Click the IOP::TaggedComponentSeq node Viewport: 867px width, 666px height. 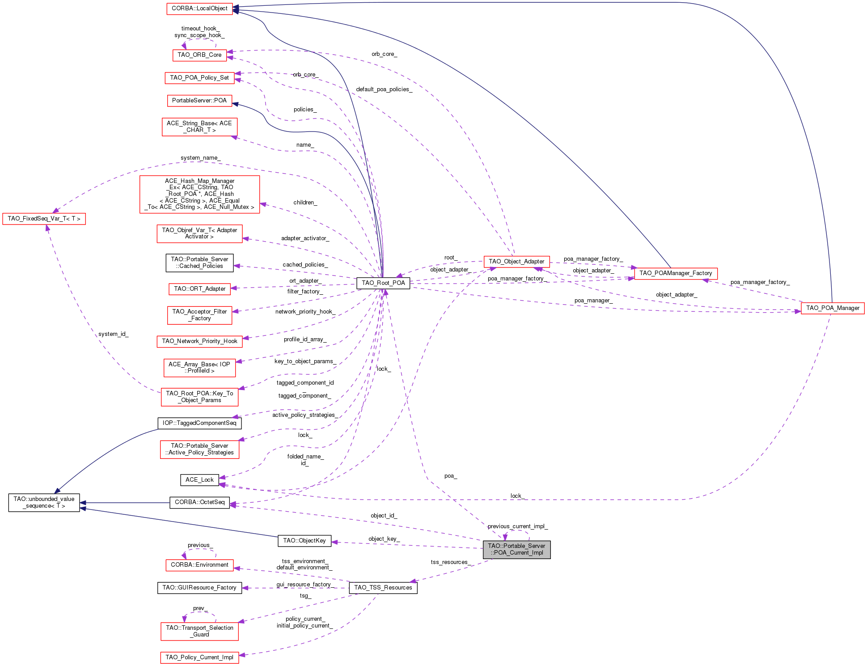[199, 423]
